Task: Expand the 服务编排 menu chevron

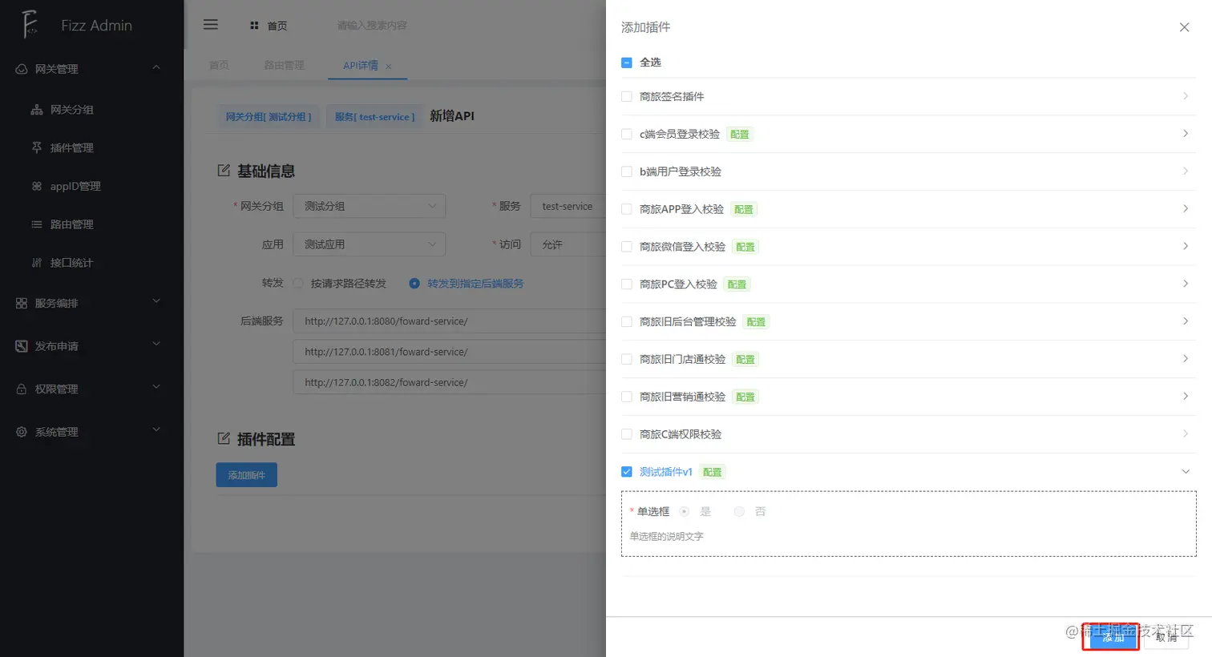Action: coord(156,301)
